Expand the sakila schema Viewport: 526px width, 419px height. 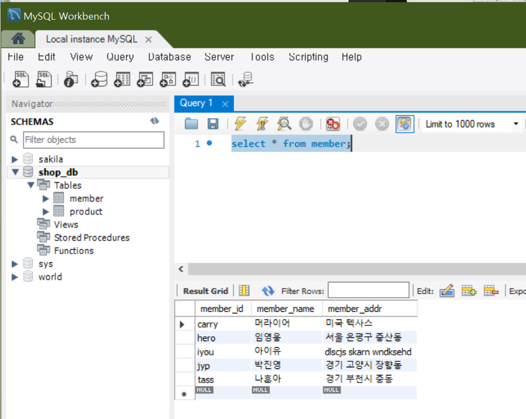15,159
